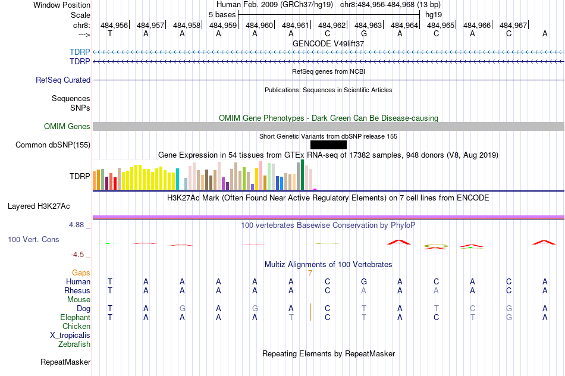Viewport: 565px width, 376px height.
Task: Click the Scale label in ruler
Action: coord(80,15)
